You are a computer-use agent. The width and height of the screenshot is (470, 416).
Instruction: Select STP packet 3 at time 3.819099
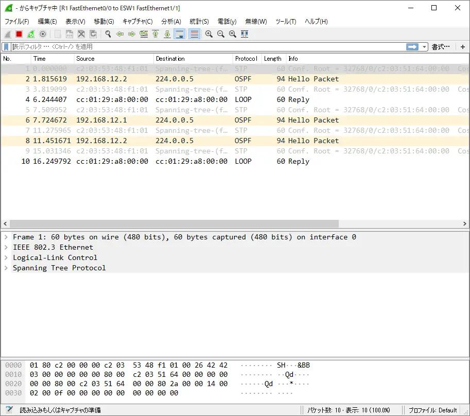(235, 89)
